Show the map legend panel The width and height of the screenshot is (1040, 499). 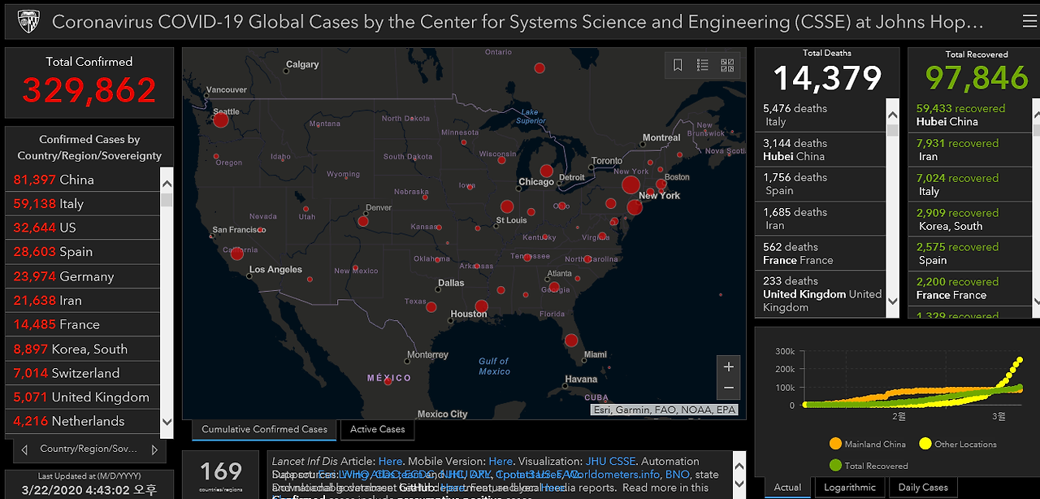[x=703, y=66]
